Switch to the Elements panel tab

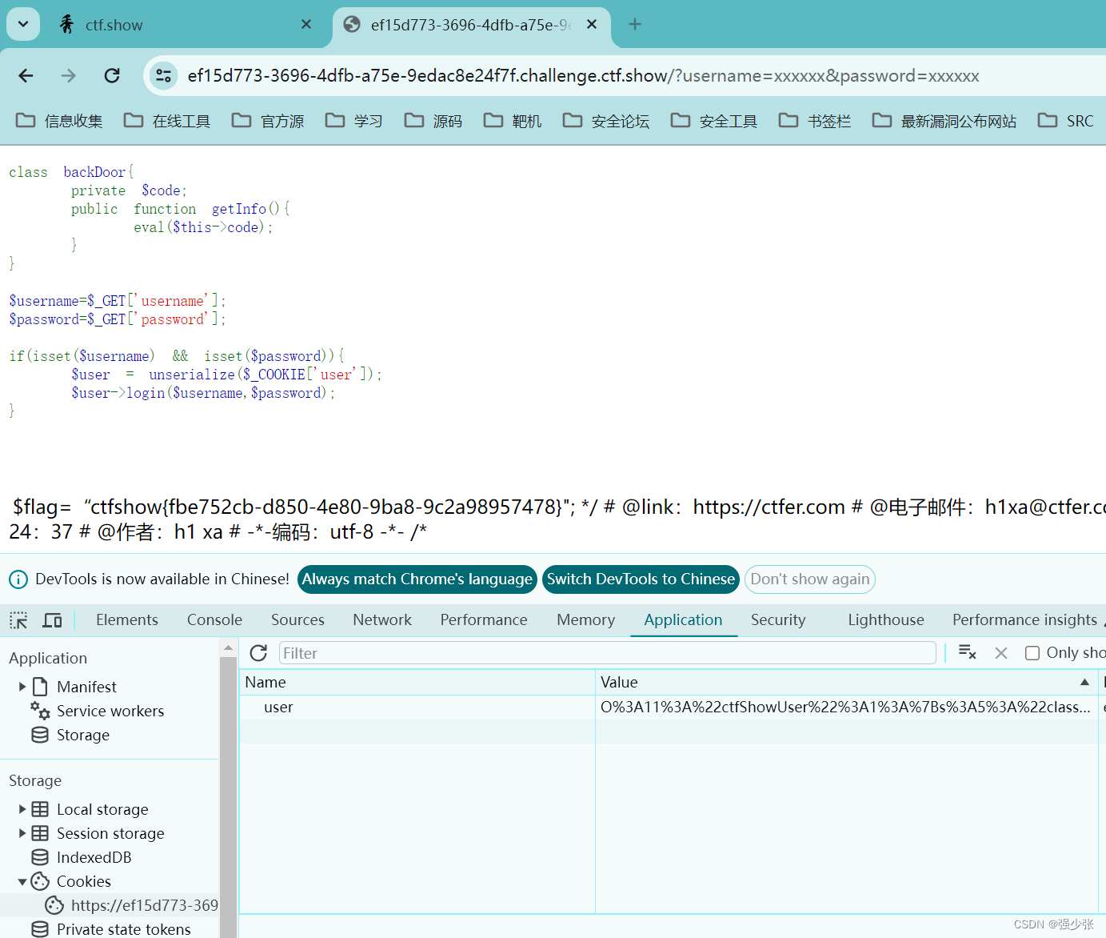click(x=127, y=620)
